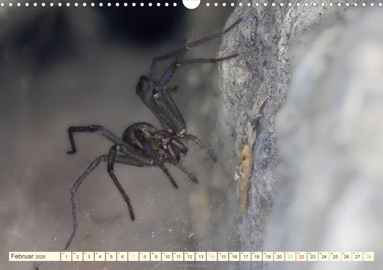This screenshot has height=270, width=383.
Task: Select day 19 in the calendar strip
Action: tap(268, 256)
